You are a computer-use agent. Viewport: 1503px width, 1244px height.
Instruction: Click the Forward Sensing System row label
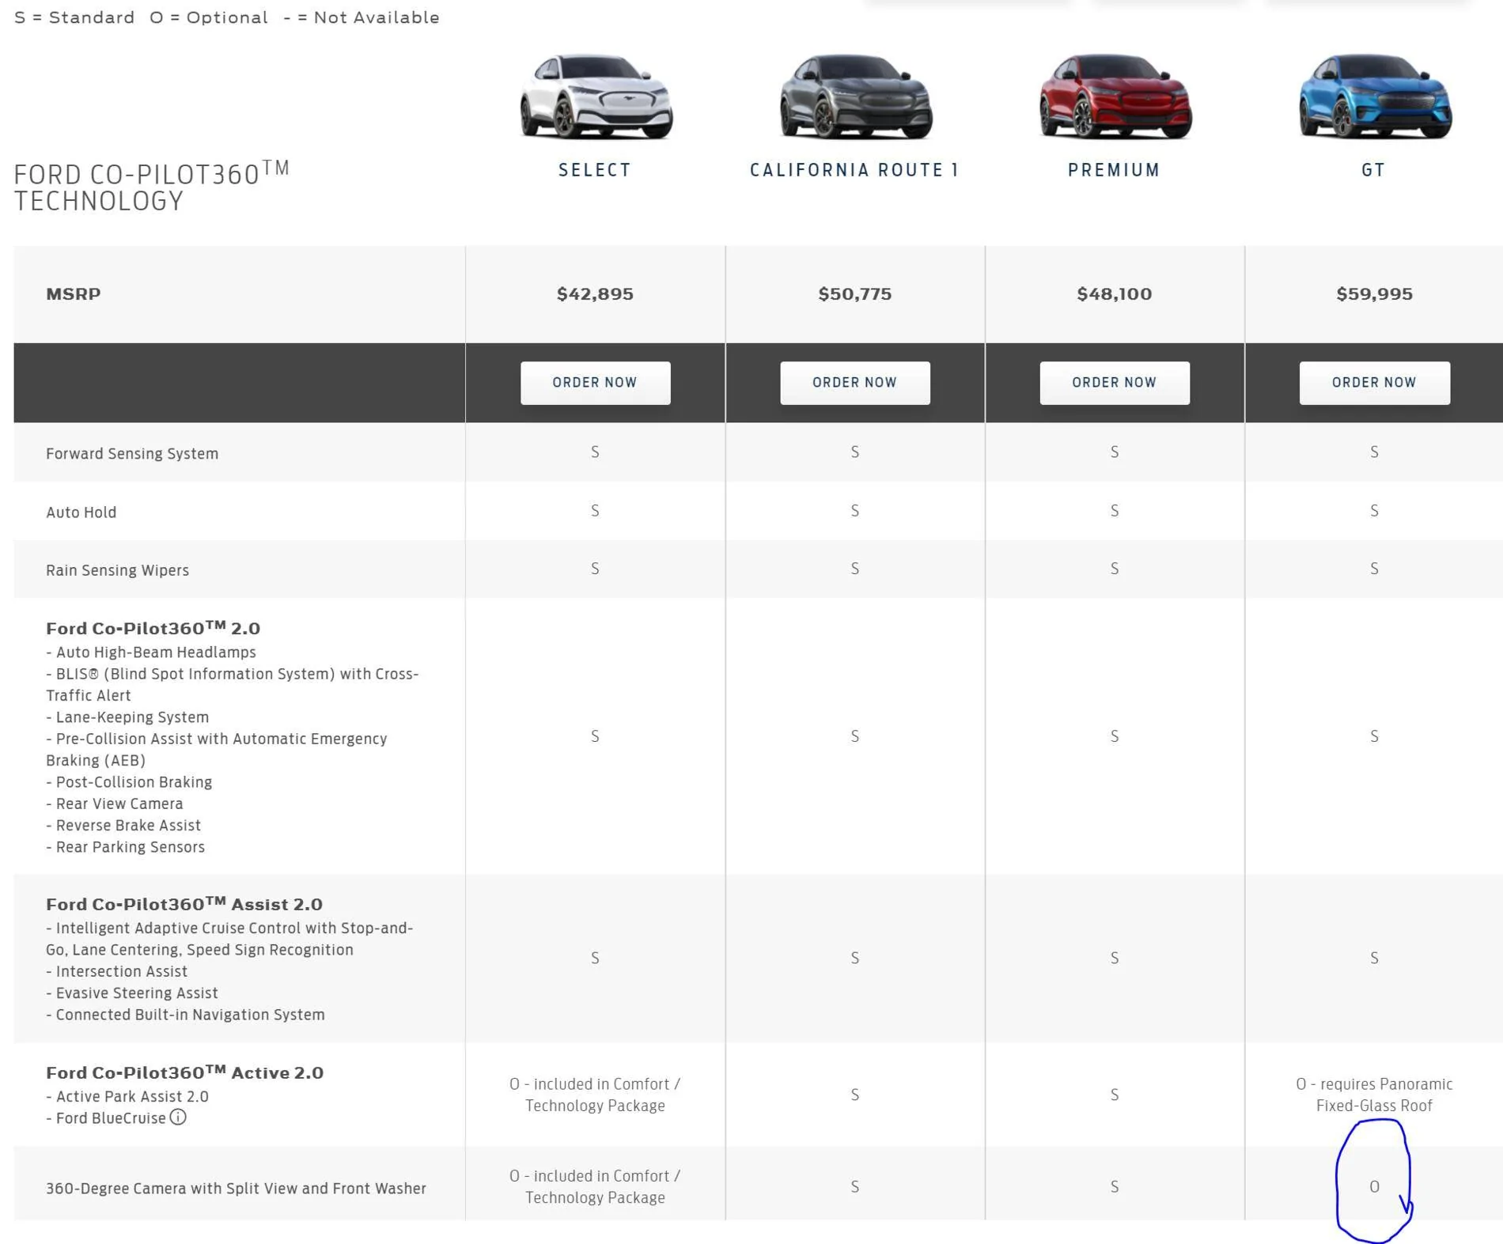132,454
